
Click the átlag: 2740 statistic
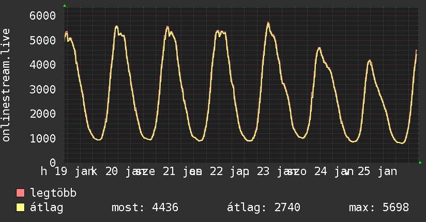263,208
